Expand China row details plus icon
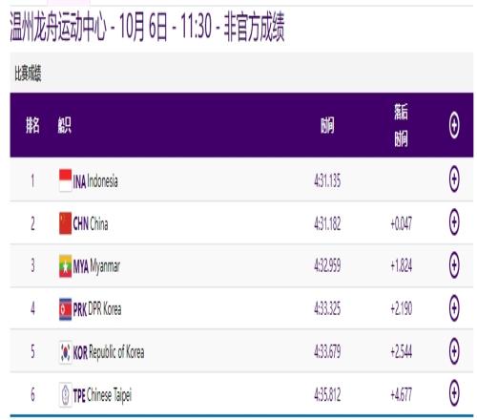This screenshot has height=420, width=477. [454, 221]
